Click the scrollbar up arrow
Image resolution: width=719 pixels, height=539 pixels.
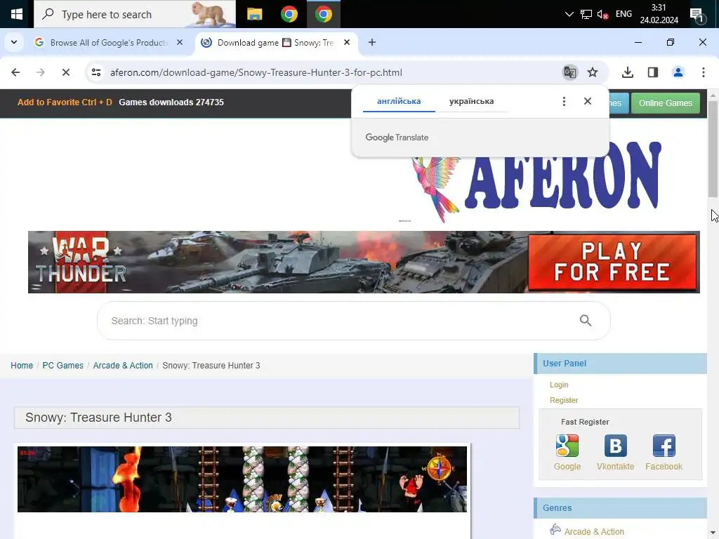coord(713,95)
